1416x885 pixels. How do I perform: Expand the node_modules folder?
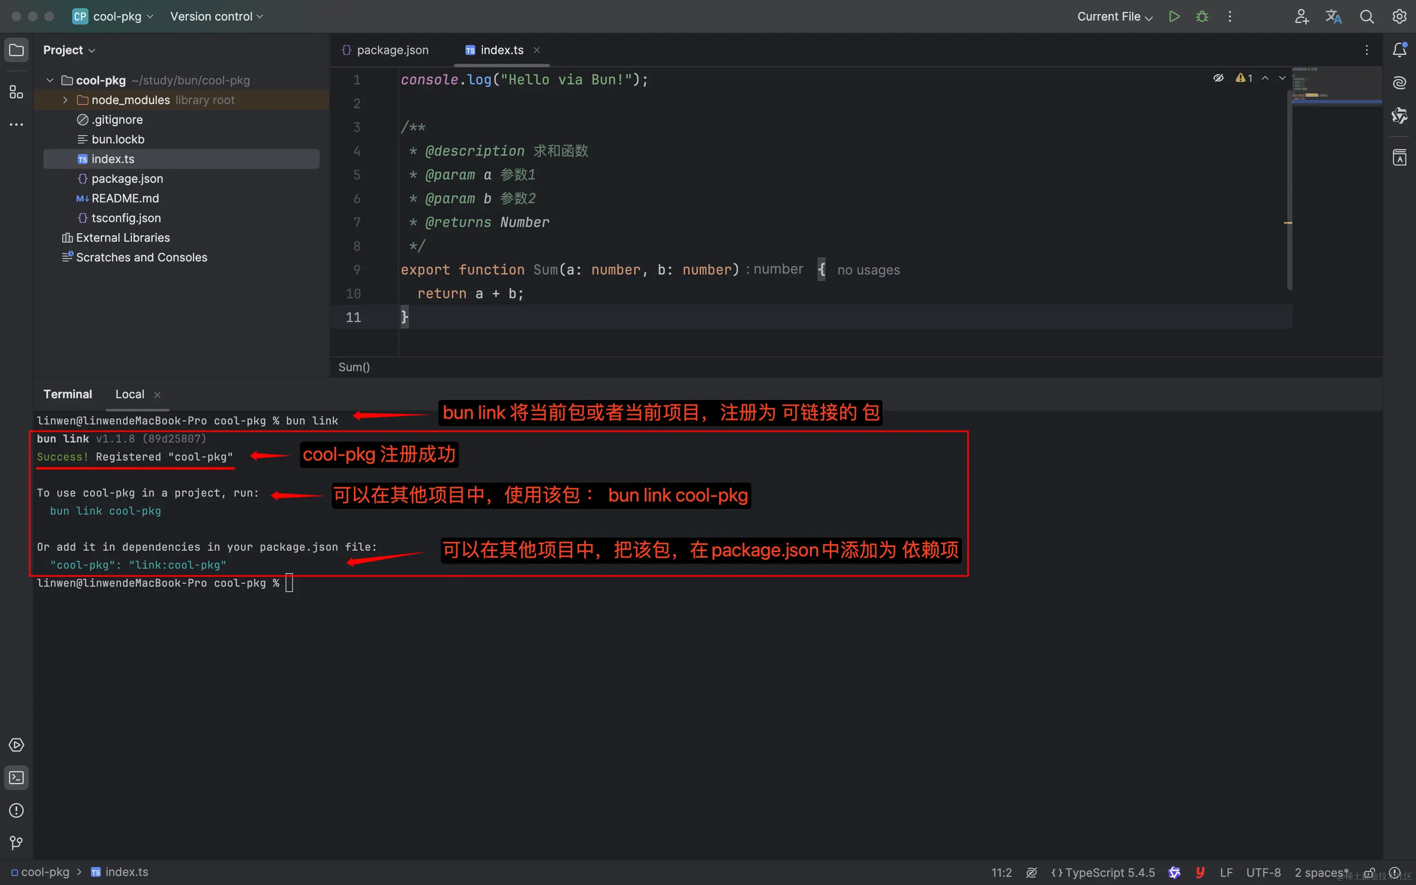click(65, 100)
